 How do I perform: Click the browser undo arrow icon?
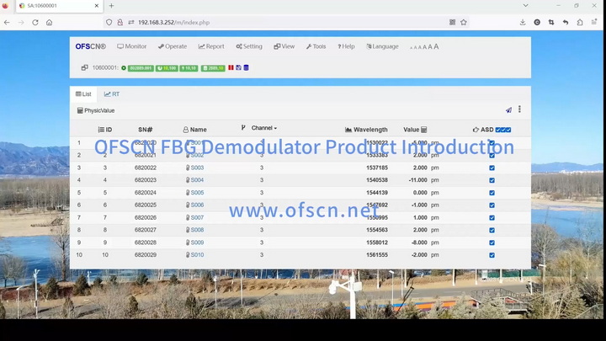566,23
